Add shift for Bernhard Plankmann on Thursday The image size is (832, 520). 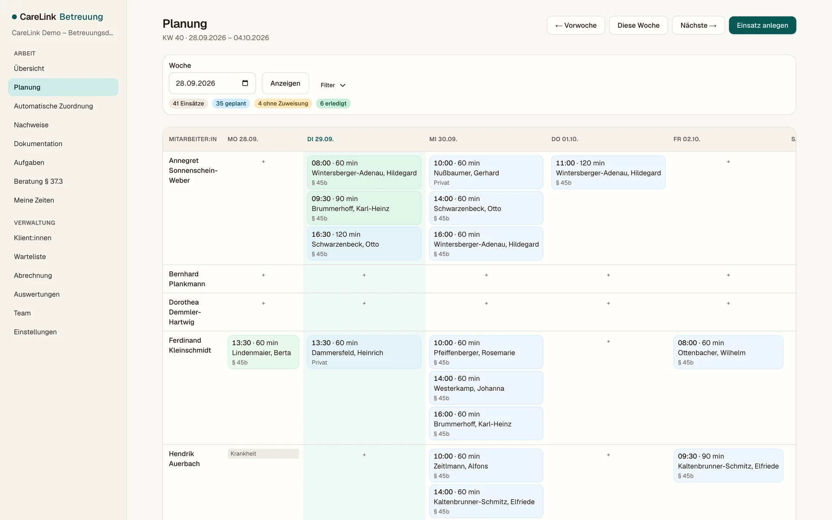(x=608, y=275)
